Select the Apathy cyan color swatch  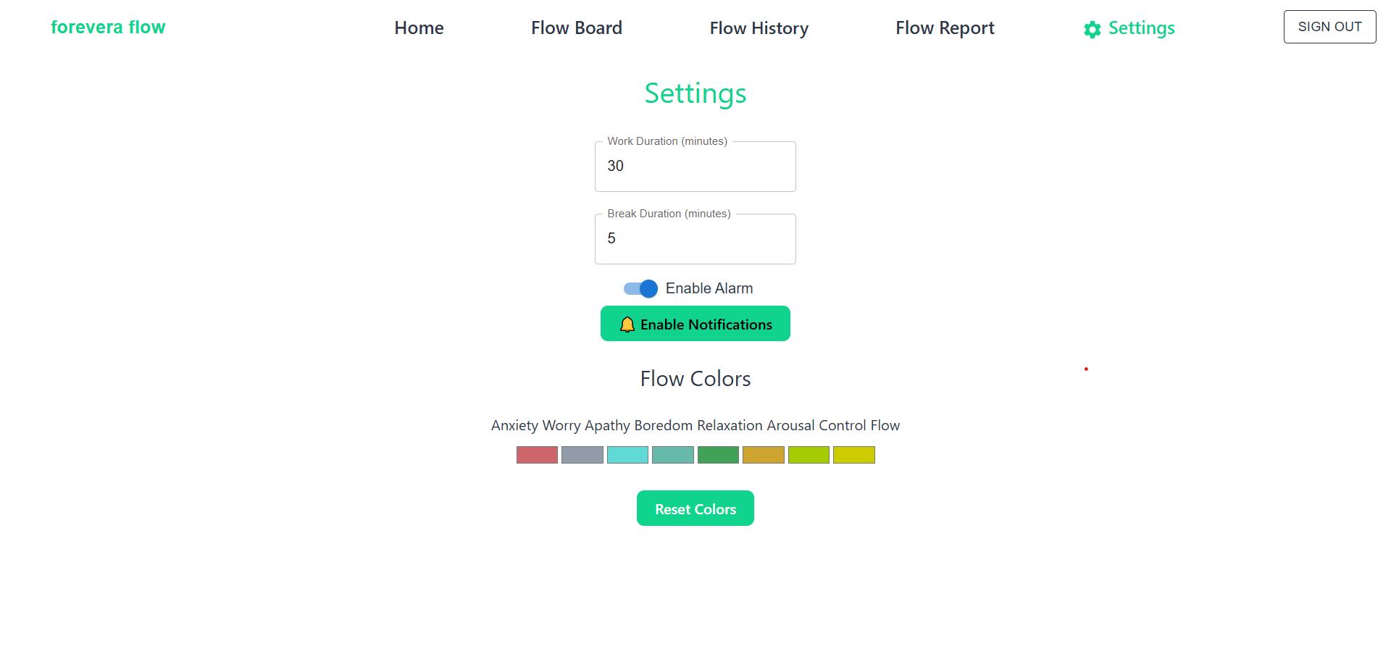click(x=627, y=454)
